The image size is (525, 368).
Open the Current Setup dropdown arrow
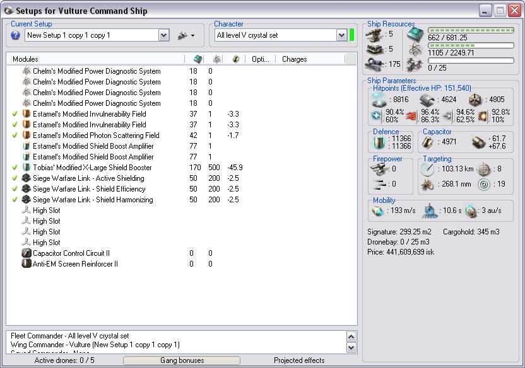163,35
